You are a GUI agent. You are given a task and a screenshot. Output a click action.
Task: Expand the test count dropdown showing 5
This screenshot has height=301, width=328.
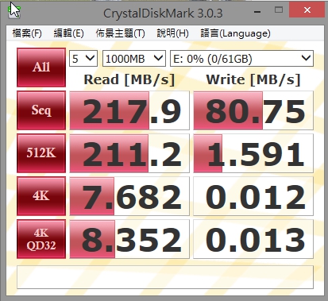(83, 58)
